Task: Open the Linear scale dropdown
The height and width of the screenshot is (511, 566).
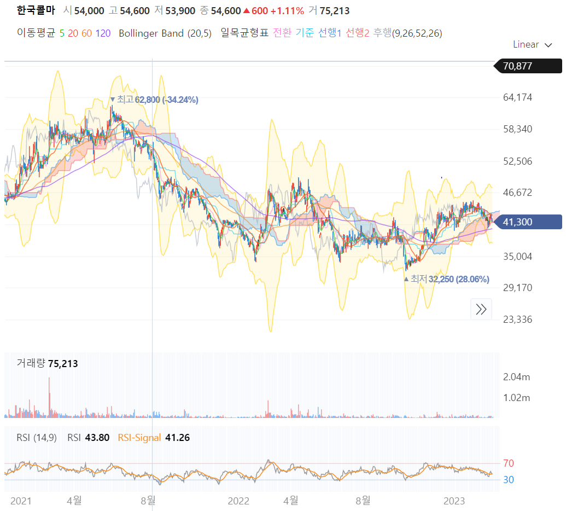Action: (x=533, y=44)
